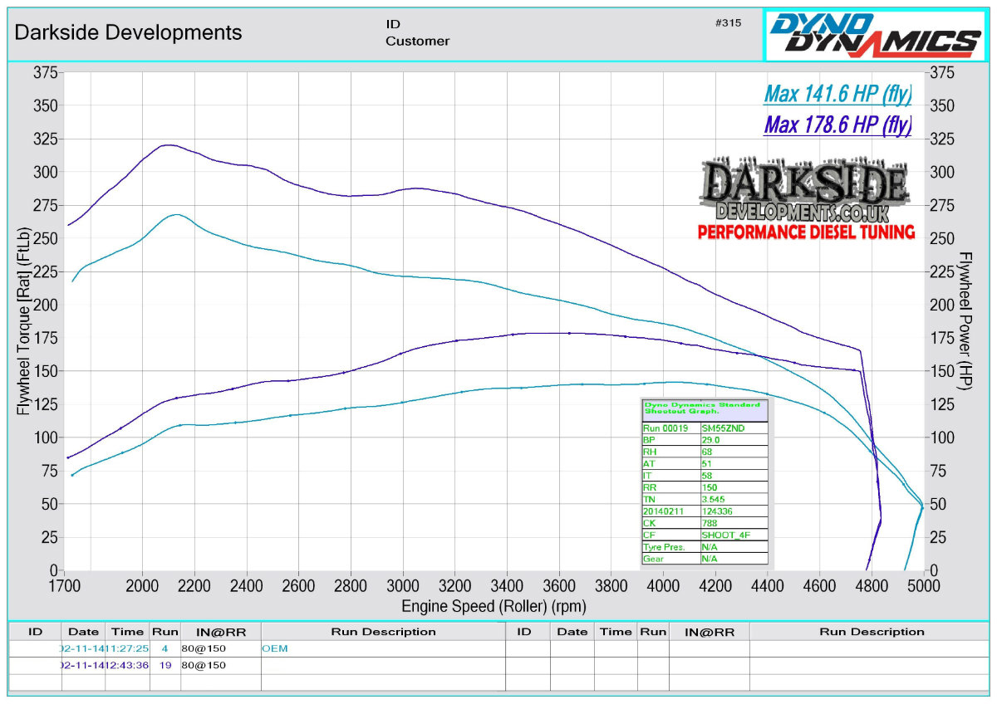This screenshot has height=704, width=997.
Task: Click the left IN@RR column header
Action: [219, 632]
